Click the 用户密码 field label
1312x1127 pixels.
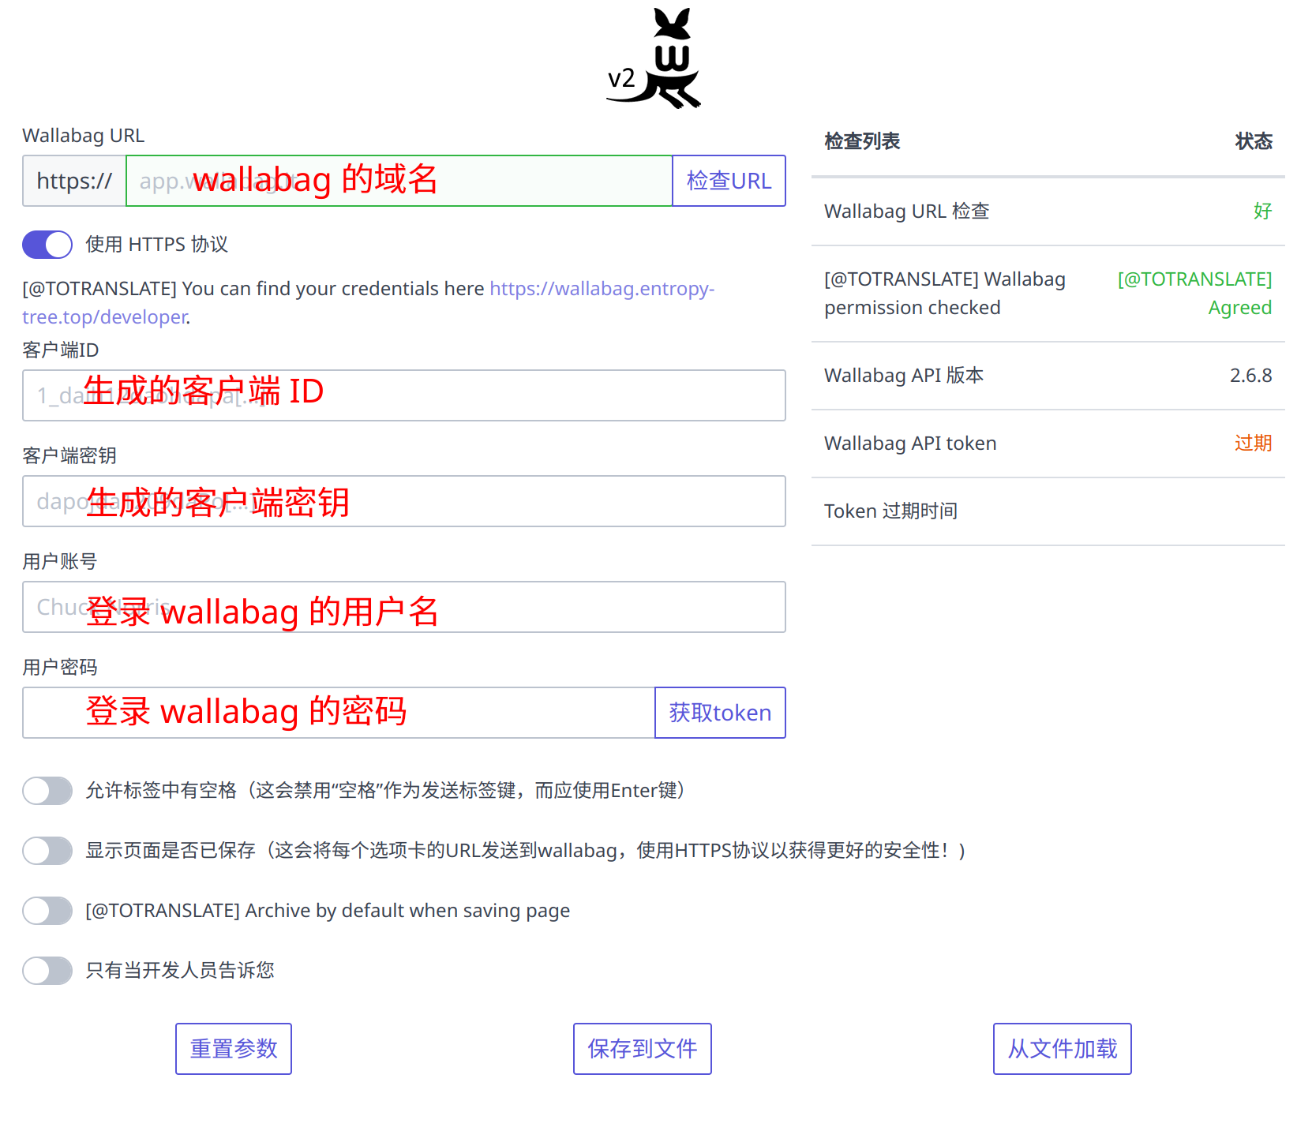60,668
